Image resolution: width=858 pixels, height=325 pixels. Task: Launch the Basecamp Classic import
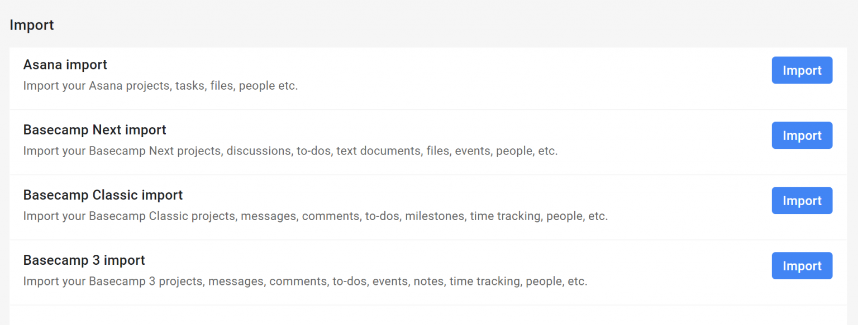coord(802,201)
